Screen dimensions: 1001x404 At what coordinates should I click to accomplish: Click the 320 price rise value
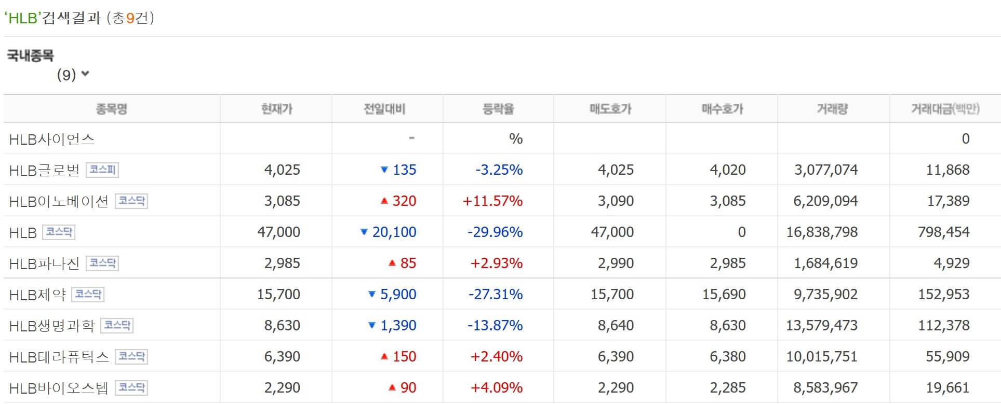coord(404,201)
